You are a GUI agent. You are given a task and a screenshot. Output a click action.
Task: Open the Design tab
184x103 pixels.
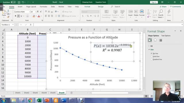(x=101, y=7)
